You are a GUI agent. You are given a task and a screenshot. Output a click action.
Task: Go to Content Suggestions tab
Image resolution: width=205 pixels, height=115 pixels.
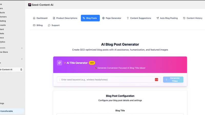tap(139, 18)
